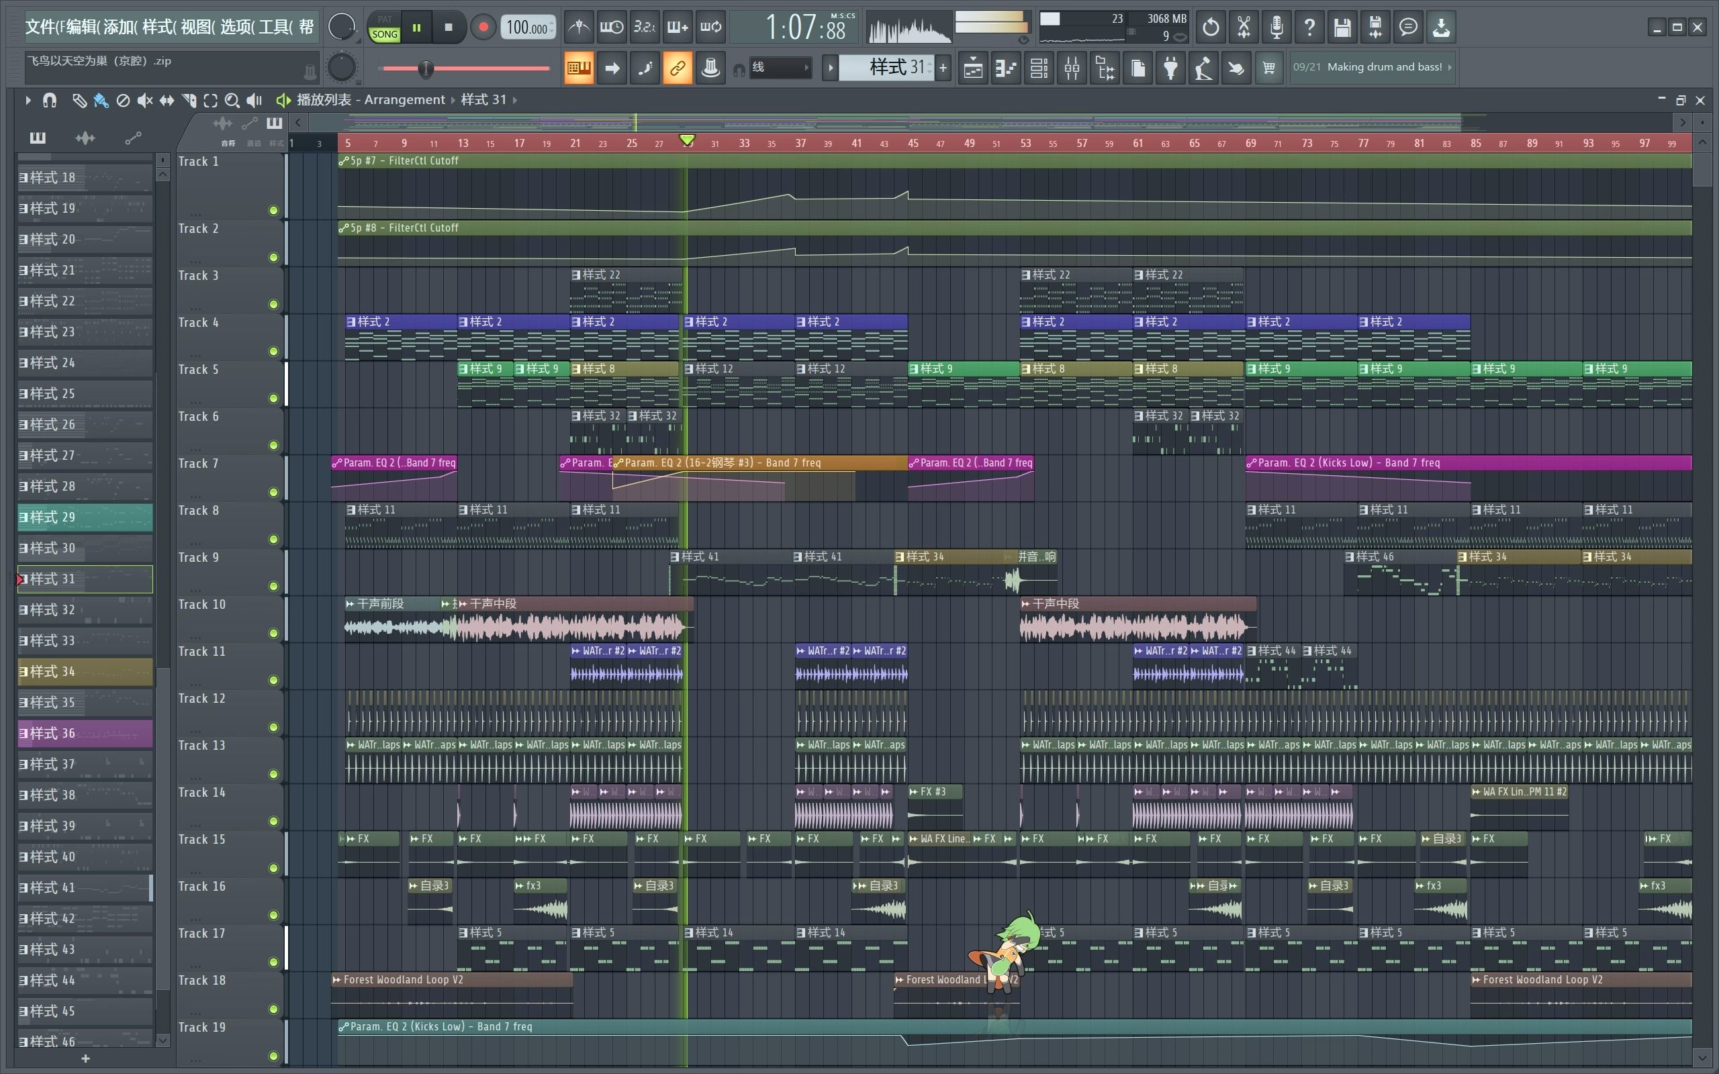Open the pattern selector arrow before 样式 31
This screenshot has width=1719, height=1074.
coord(830,68)
